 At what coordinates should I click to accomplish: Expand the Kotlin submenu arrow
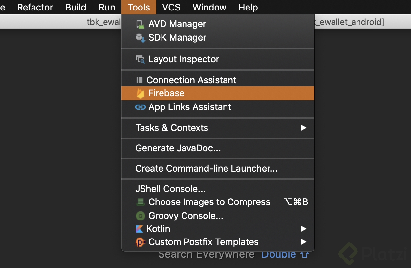coord(303,229)
